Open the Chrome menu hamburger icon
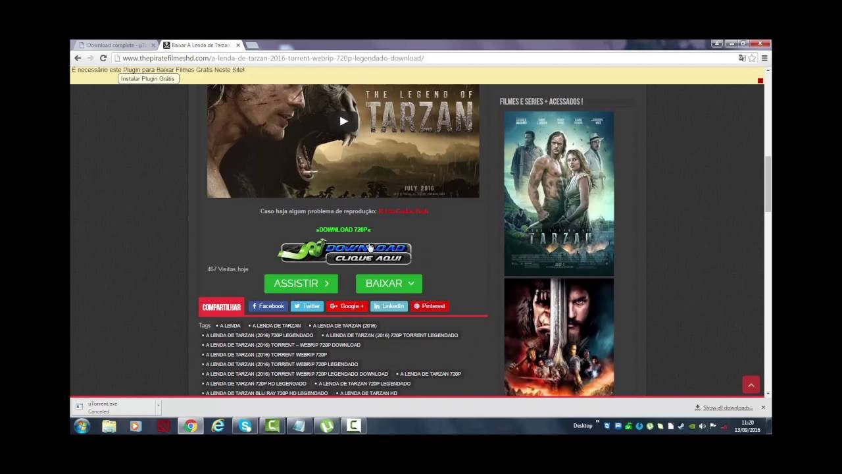 (764, 58)
